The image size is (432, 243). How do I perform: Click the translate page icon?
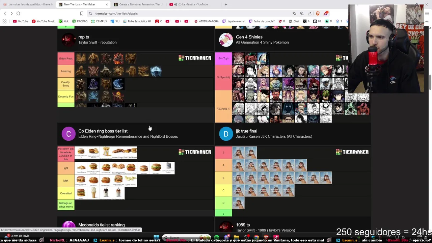pos(294,13)
